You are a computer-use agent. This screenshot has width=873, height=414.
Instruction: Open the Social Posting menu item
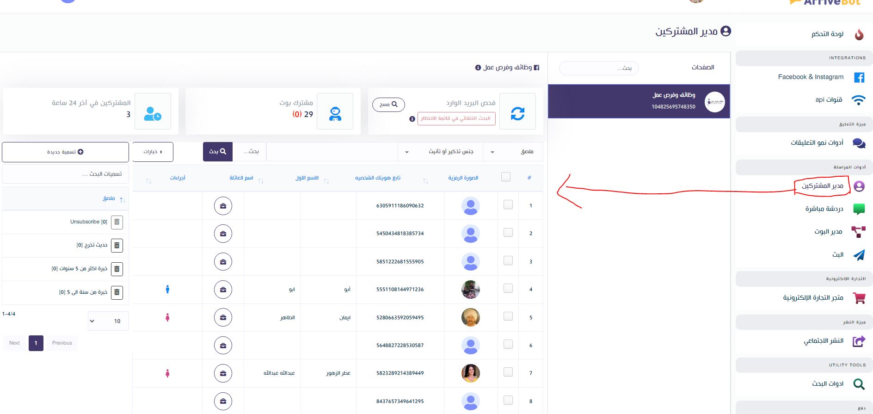[824, 341]
